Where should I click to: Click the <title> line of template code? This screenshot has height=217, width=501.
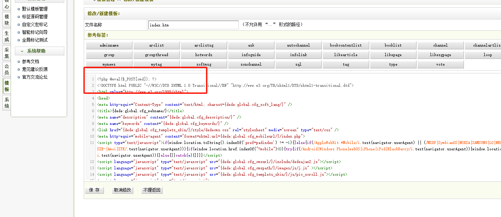pyautogui.click(x=141, y=111)
